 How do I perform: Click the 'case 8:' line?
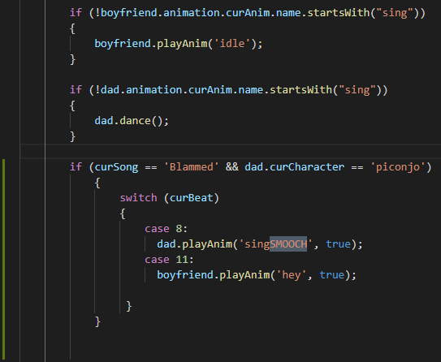click(166, 229)
